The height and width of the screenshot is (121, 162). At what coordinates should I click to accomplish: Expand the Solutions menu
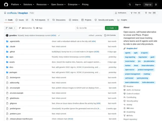point(29,5)
